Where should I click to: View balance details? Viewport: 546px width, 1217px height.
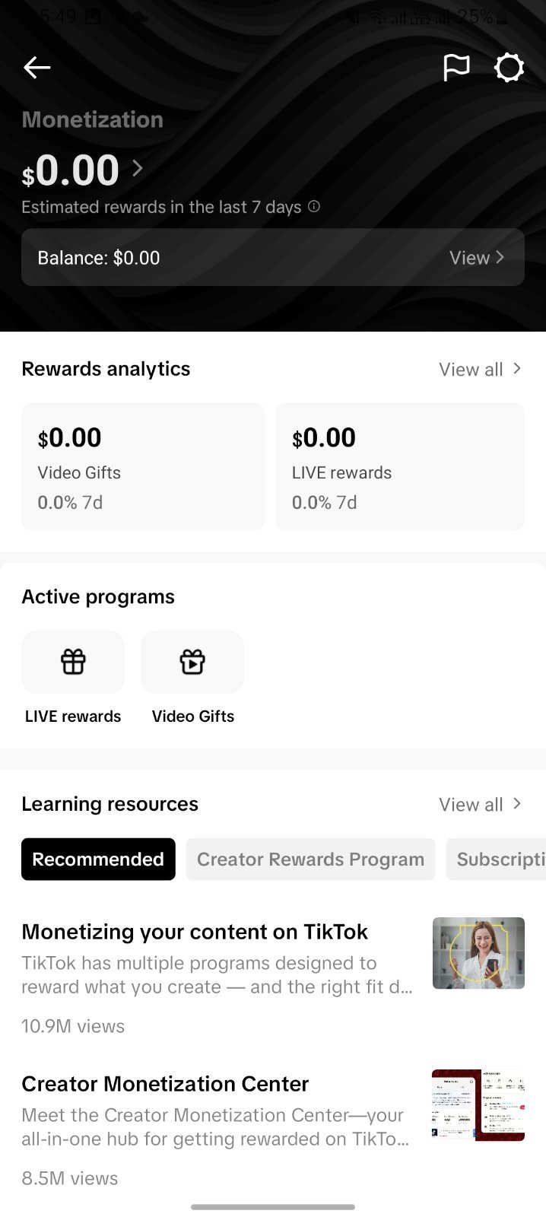point(476,258)
